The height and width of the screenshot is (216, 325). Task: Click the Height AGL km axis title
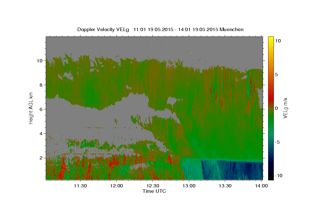(x=31, y=108)
